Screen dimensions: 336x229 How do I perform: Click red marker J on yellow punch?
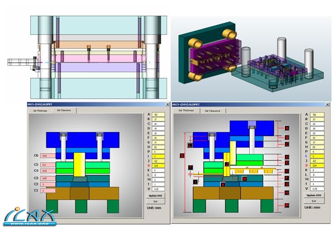(x=227, y=164)
